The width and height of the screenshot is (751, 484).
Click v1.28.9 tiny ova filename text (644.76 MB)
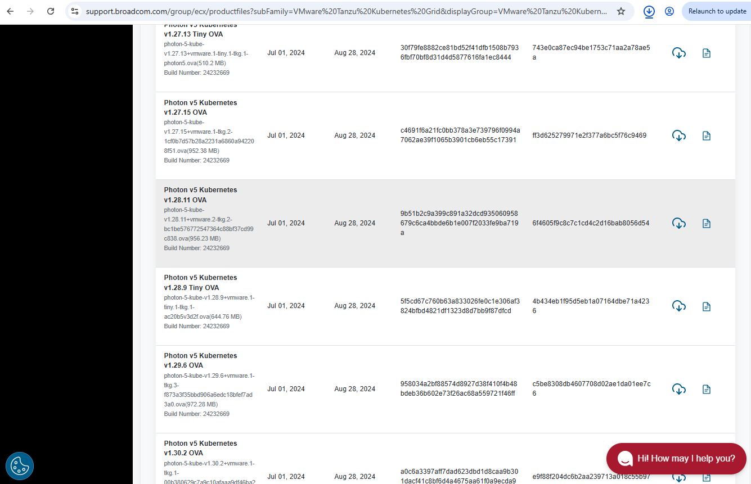click(x=209, y=307)
